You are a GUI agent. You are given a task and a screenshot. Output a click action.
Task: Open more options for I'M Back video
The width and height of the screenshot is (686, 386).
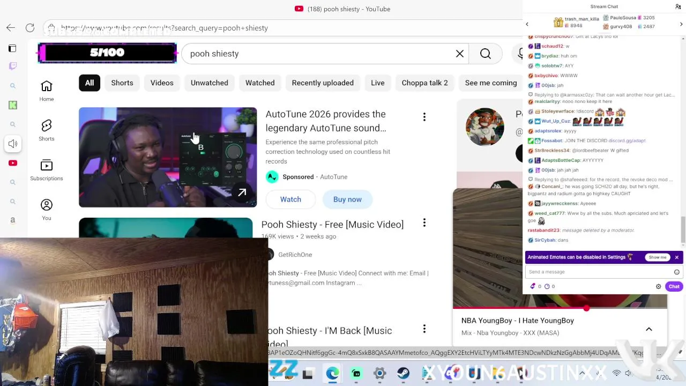[x=424, y=329]
